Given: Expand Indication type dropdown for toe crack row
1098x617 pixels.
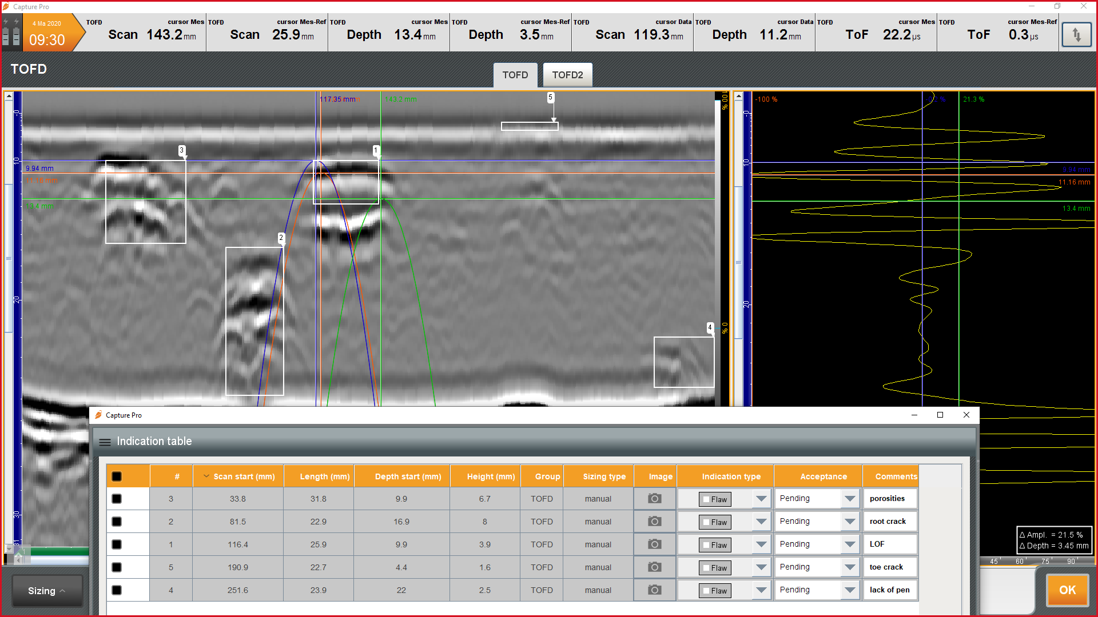Looking at the screenshot, I should click(x=761, y=567).
